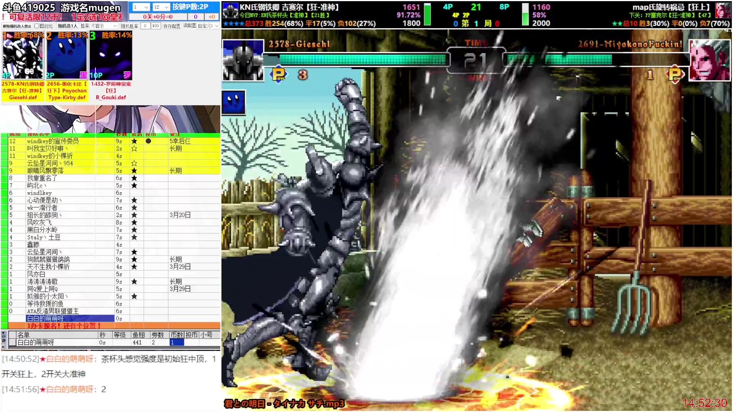Click the filled star in windkey的宣传委员 row
This screenshot has width=733, height=412.
pyautogui.click(x=134, y=141)
